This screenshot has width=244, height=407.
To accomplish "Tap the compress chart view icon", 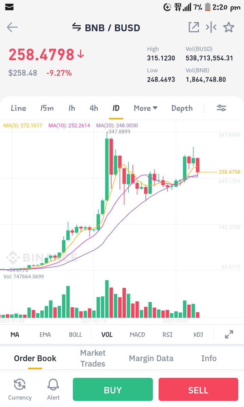I will 211,27.
